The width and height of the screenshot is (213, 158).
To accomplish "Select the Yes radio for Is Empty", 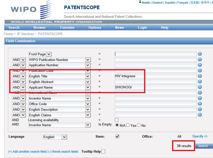I will pos(128,125).
